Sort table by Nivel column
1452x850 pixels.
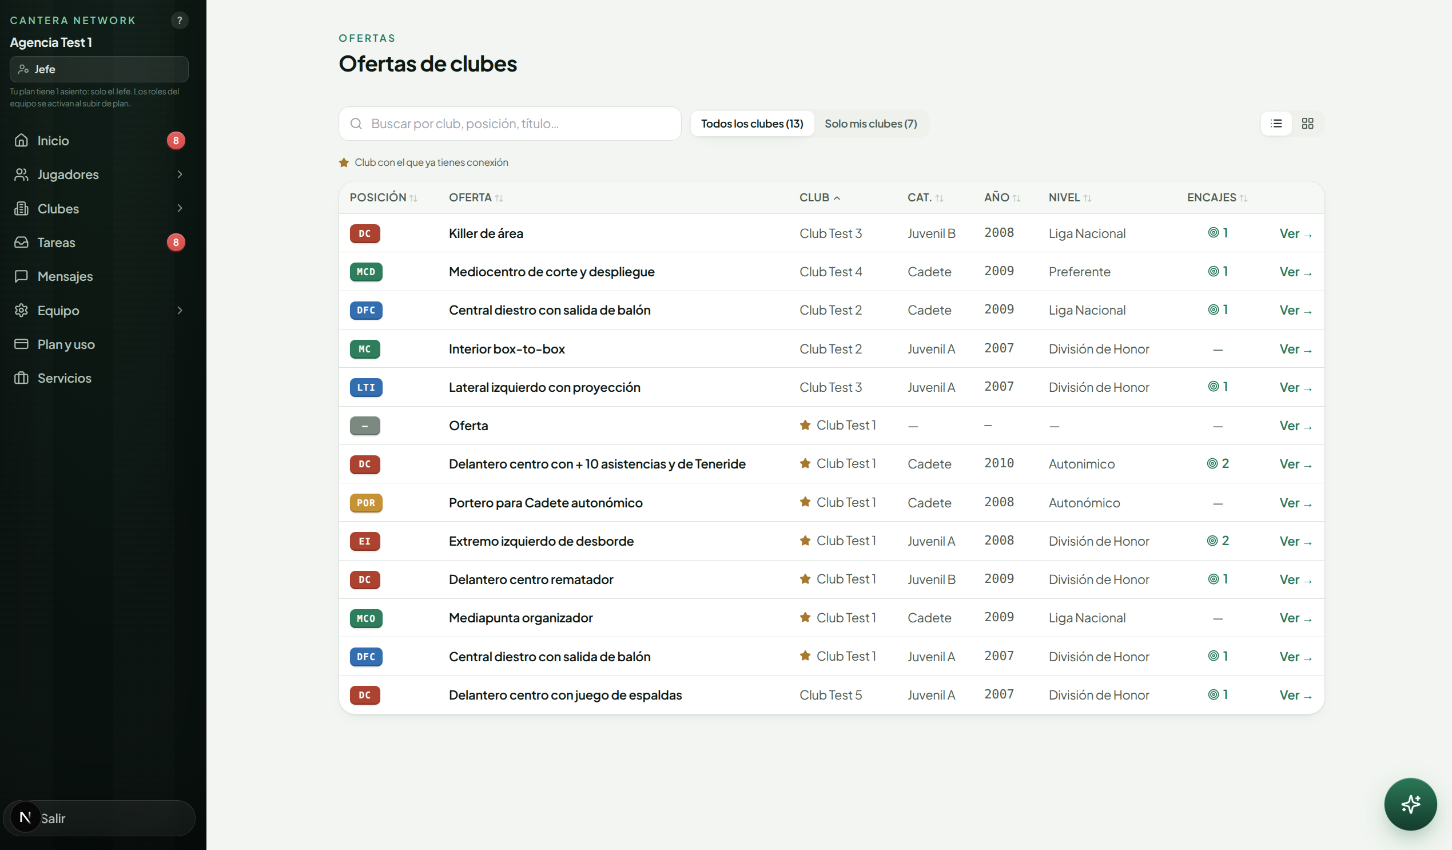tap(1070, 198)
